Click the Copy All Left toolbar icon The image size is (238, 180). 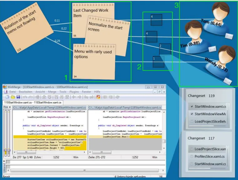click(111, 97)
